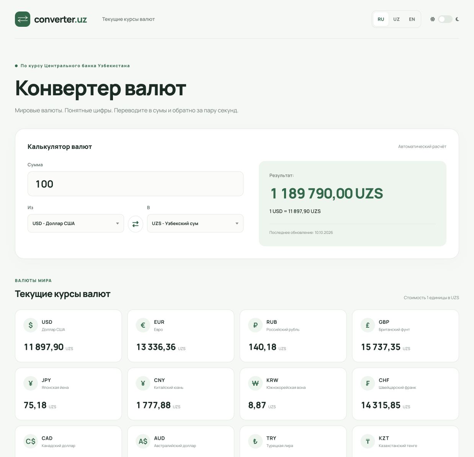This screenshot has width=474, height=457.
Task: Open the USD - Доллар США dropdown
Action: [x=76, y=224]
